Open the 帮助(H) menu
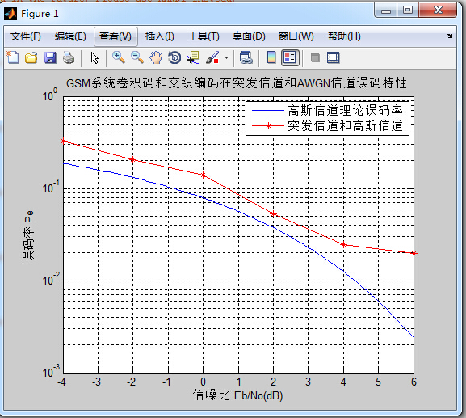 click(344, 36)
